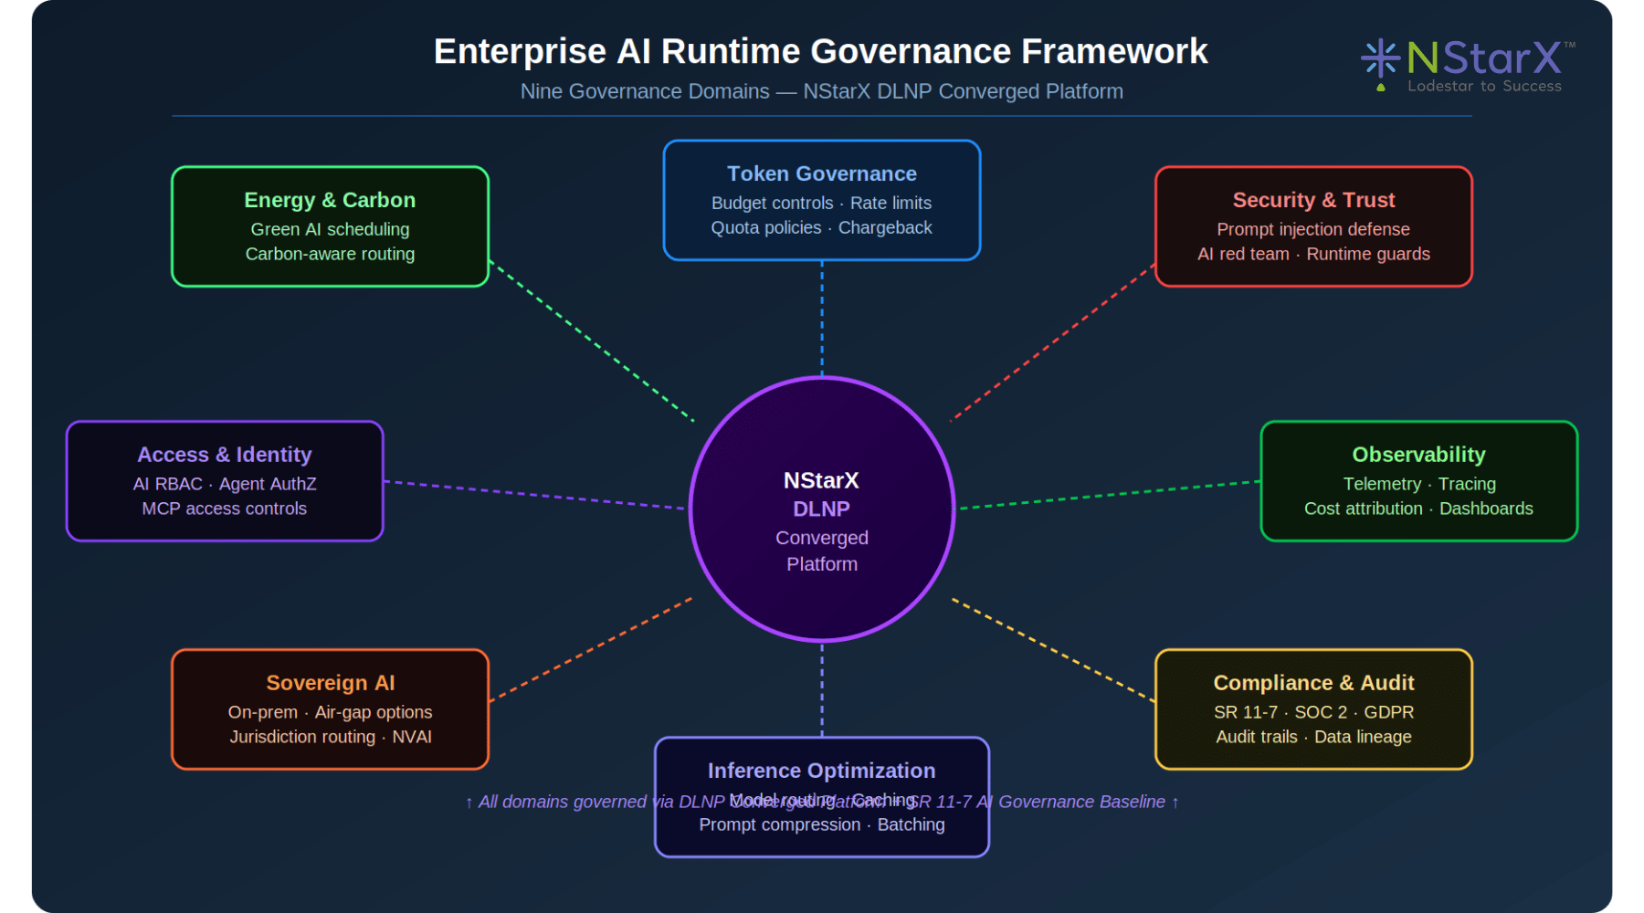This screenshot has height=913, width=1644.
Task: Click 'Audit trails · Data lineage' line
Action: pyautogui.click(x=1313, y=737)
